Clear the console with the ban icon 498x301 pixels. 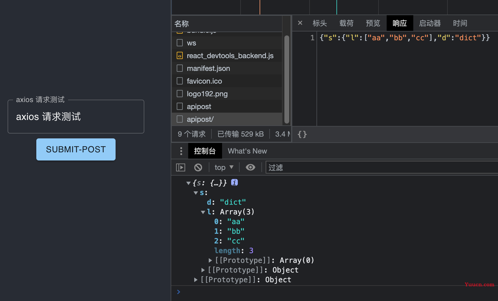pos(198,167)
